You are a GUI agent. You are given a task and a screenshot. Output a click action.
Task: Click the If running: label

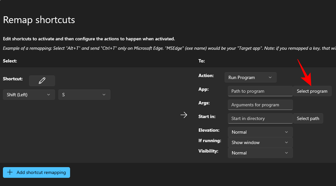pos(210,140)
